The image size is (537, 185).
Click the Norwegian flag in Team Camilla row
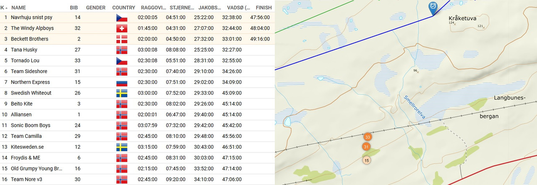tap(122, 137)
